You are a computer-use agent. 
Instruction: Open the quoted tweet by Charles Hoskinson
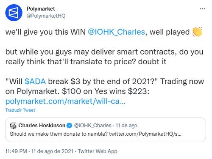pyautogui.click(x=106, y=129)
